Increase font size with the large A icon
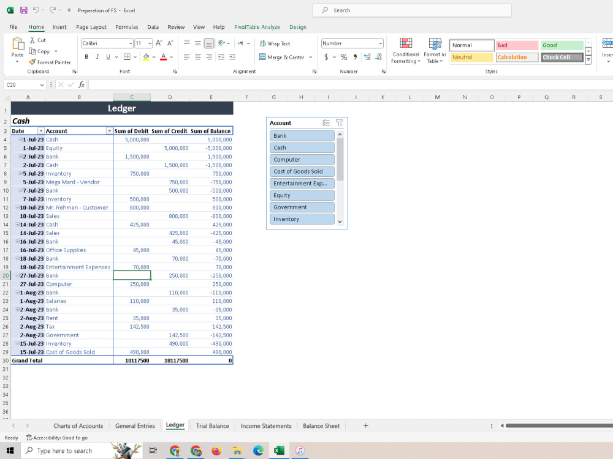 point(158,43)
